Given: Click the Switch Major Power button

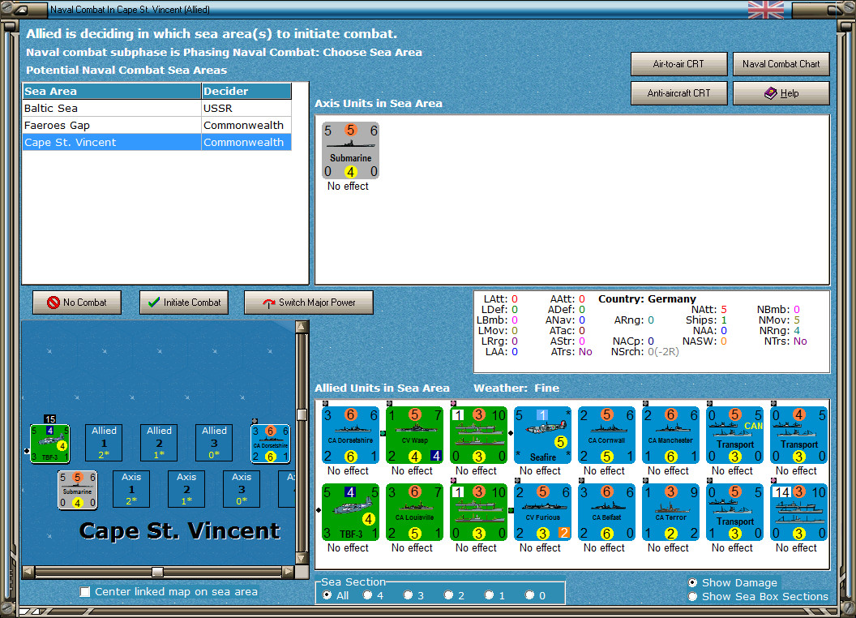Looking at the screenshot, I should pos(309,303).
